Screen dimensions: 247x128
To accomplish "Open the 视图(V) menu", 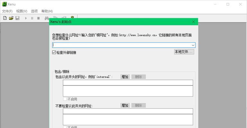I will (x=22, y=11).
